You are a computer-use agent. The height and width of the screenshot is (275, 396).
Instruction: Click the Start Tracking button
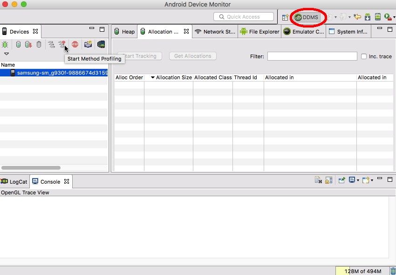(139, 56)
